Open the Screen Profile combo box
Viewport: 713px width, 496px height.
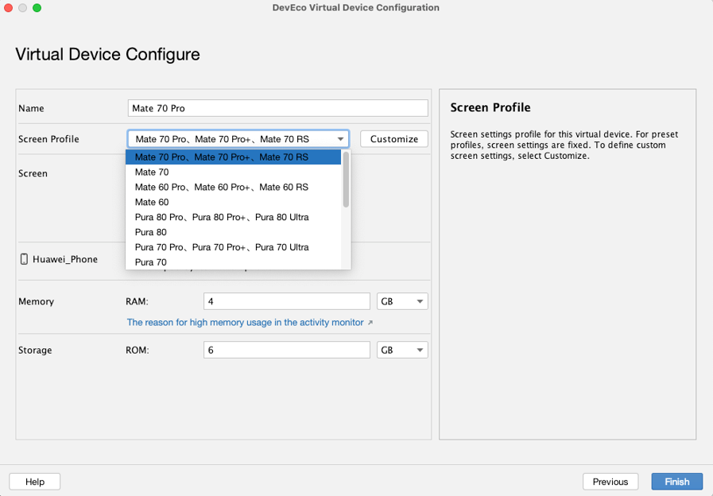pyautogui.click(x=238, y=139)
